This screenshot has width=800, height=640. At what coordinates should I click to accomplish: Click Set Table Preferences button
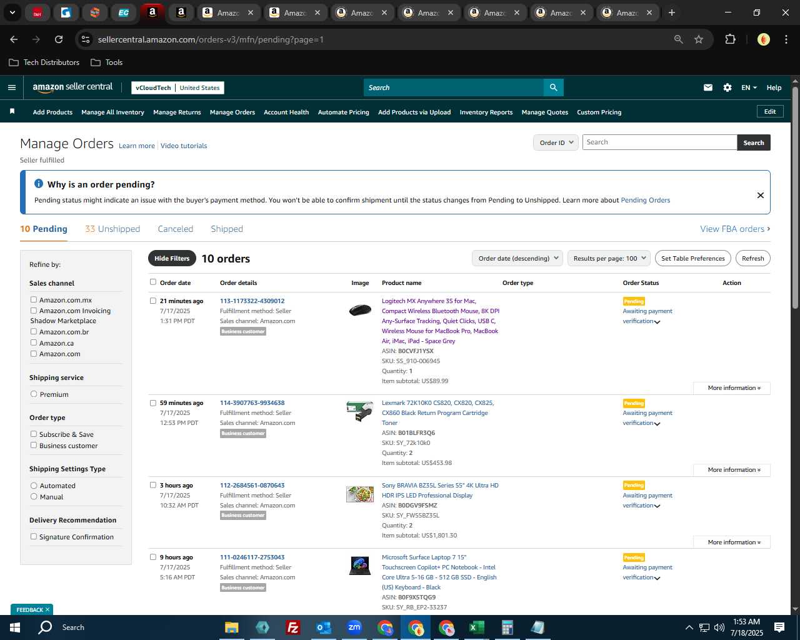693,258
